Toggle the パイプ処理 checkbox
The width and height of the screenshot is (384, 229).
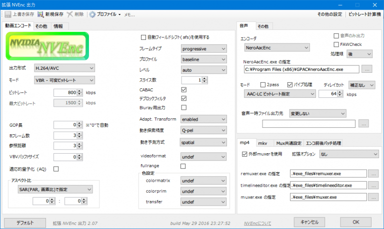[x=290, y=85]
